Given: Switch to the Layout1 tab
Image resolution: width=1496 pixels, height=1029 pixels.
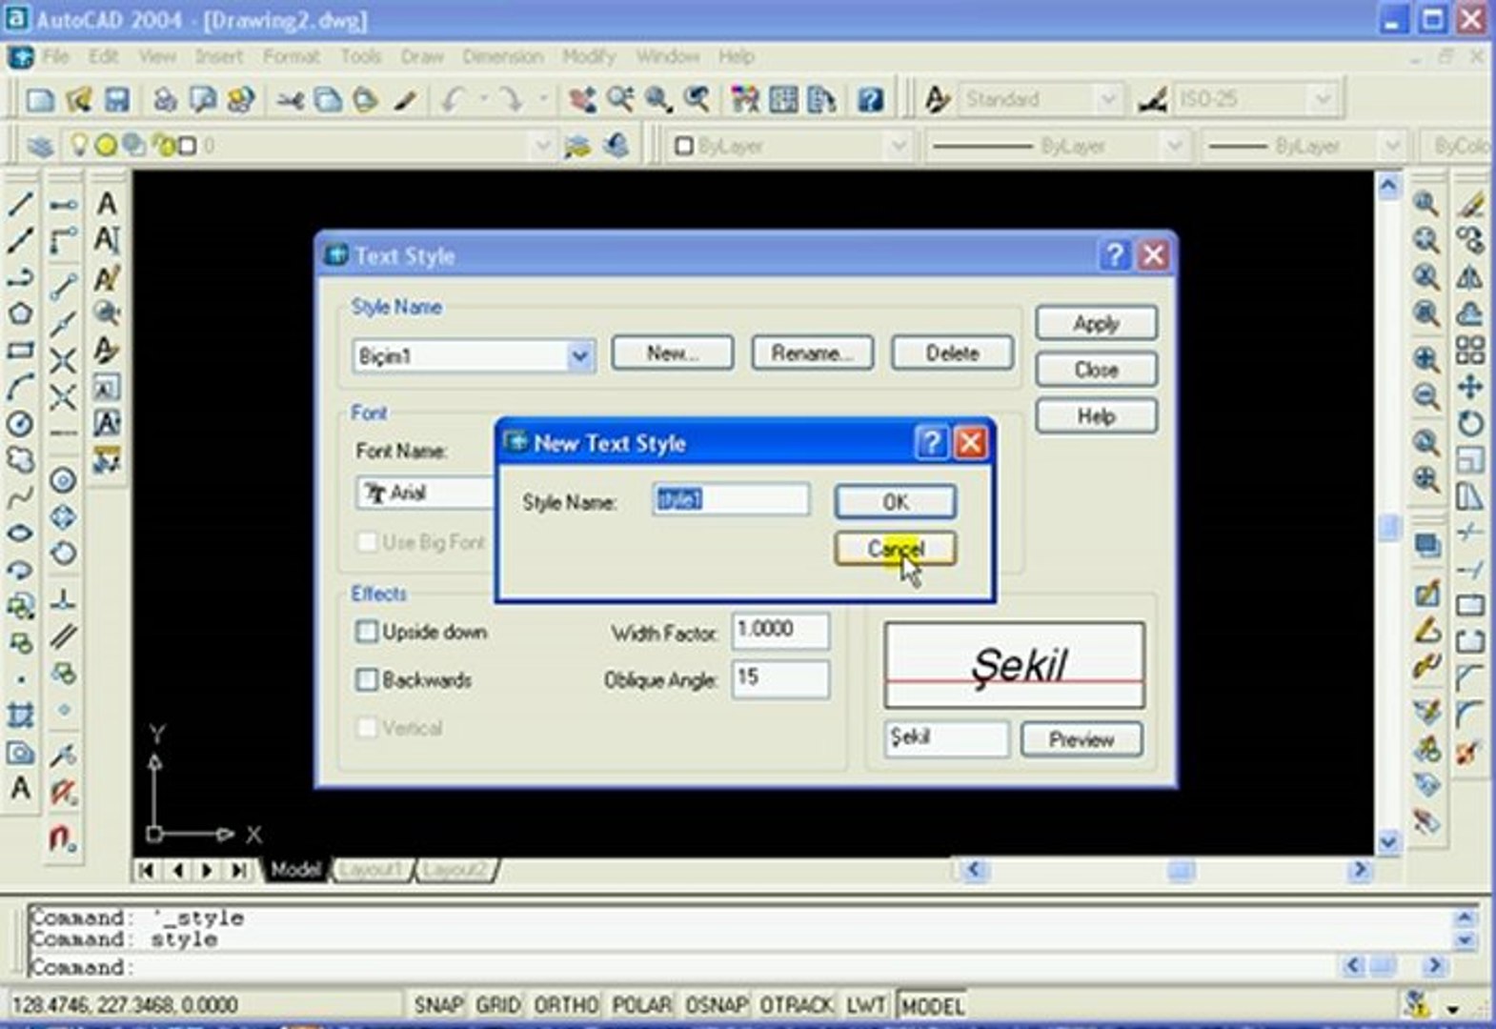Looking at the screenshot, I should tap(371, 870).
